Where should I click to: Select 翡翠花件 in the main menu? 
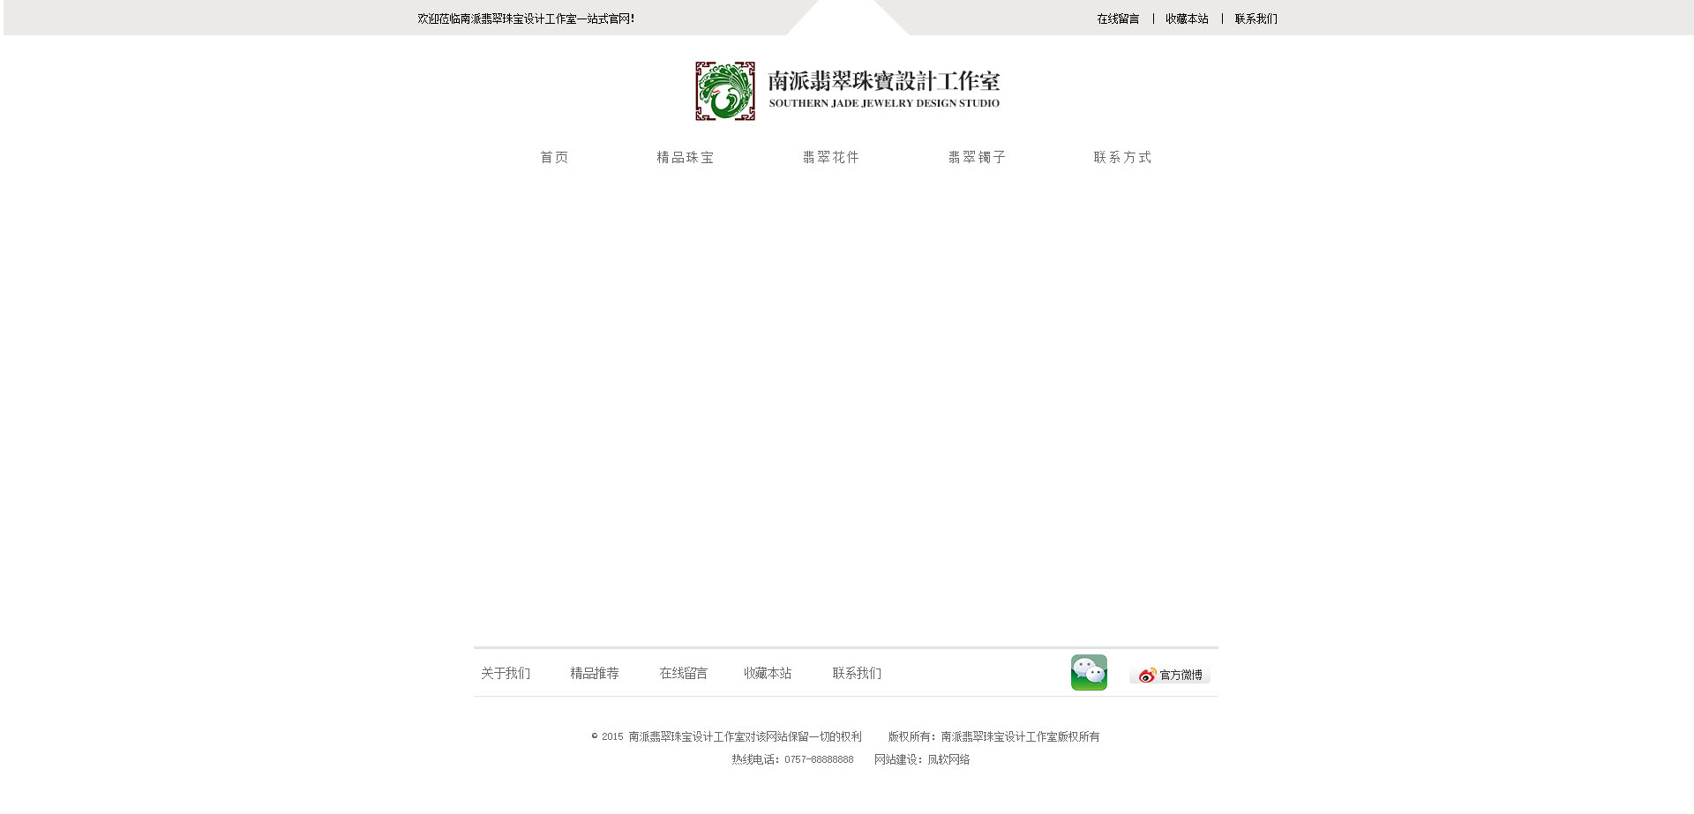[830, 158]
